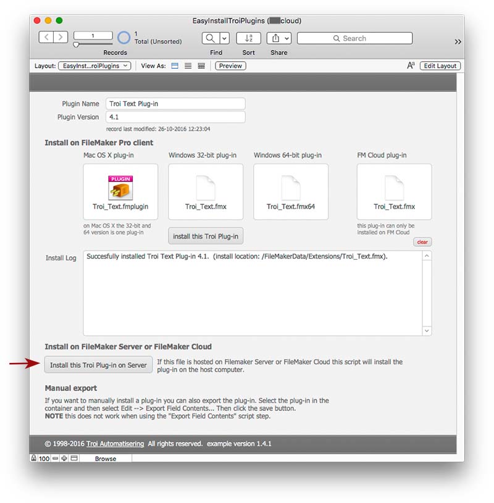Click the green zoom window button
The width and height of the screenshot is (494, 503).
59,20
